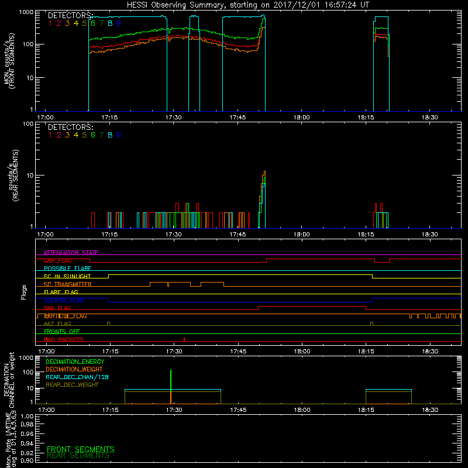The height and width of the screenshot is (468, 468).
Task: Click the FRONTS_OFF flag label
Action: pos(62,332)
